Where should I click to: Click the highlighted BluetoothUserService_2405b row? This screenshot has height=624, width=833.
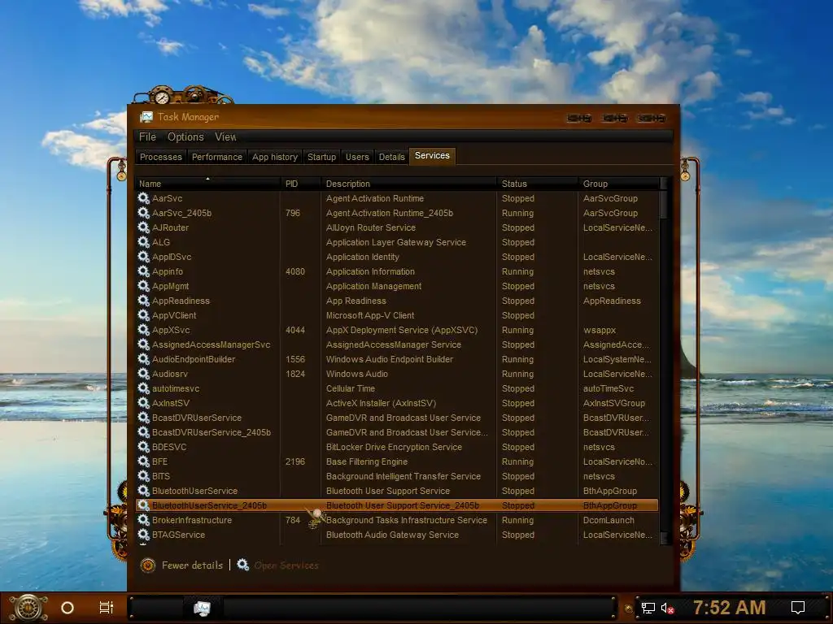(397, 505)
